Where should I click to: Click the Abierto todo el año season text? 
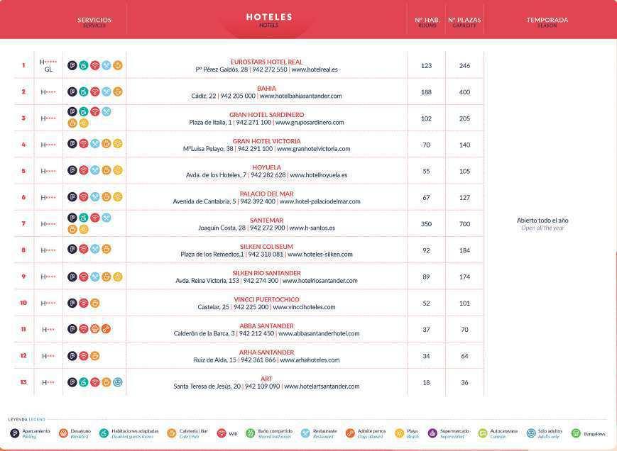542,221
